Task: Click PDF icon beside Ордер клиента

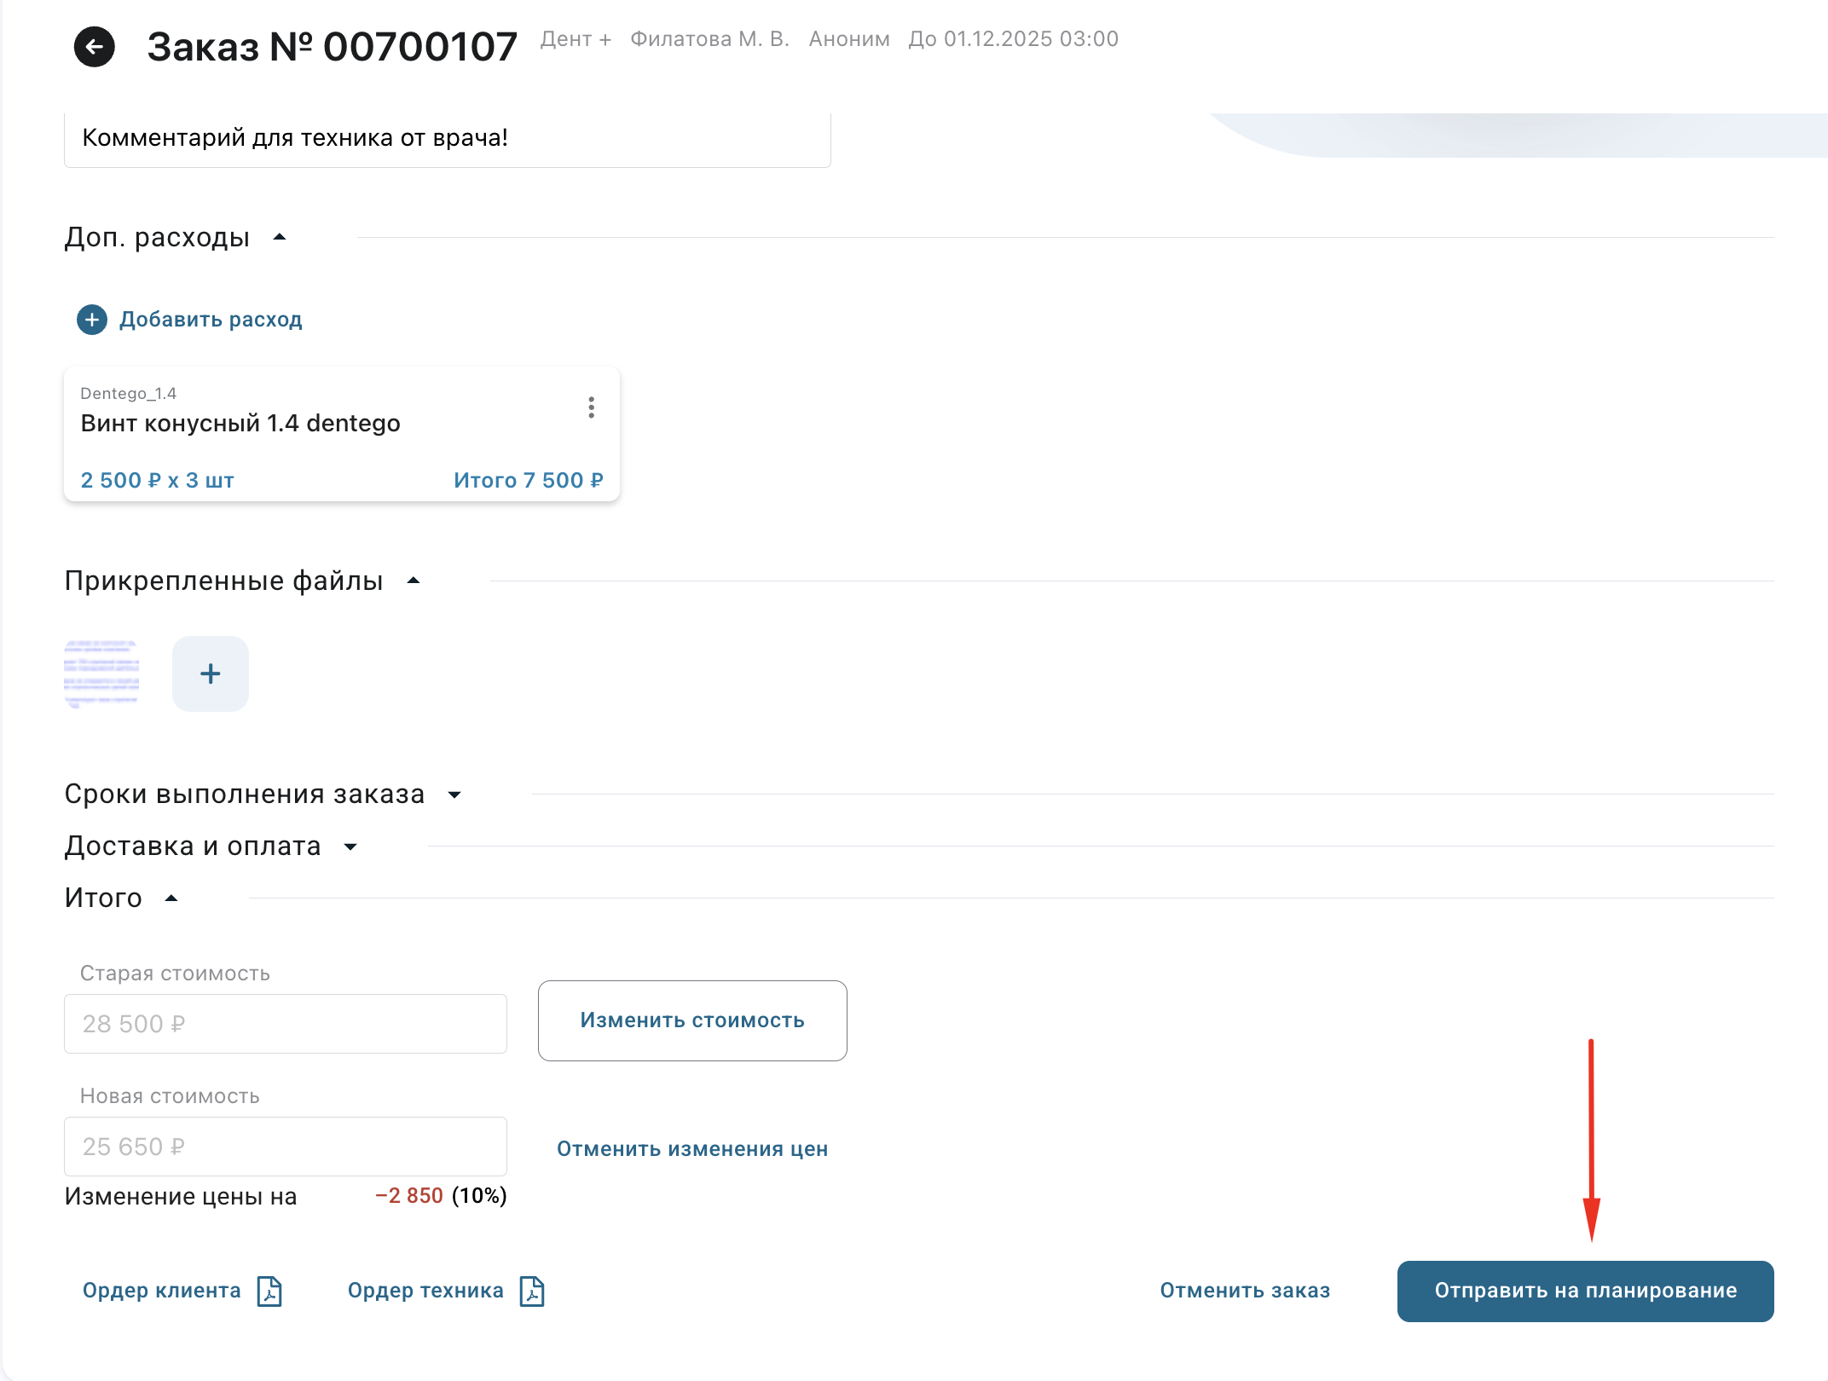Action: 269,1291
